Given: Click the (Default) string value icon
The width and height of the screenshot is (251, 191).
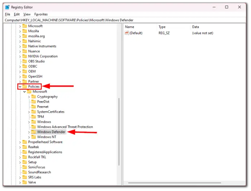Looking at the screenshot, I should (x=127, y=33).
